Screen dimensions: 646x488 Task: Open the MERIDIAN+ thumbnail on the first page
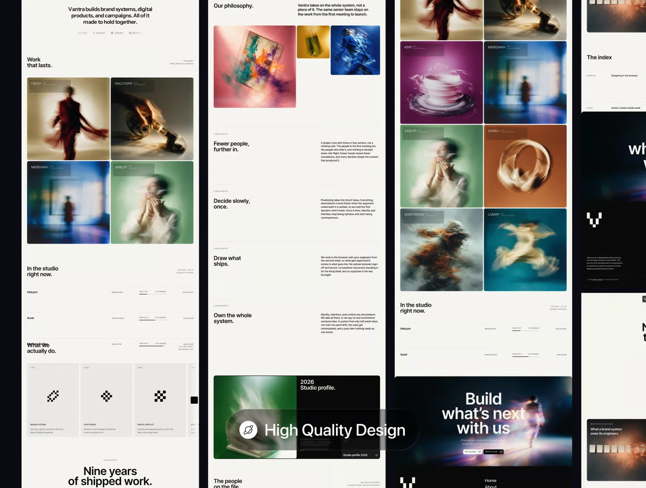68,202
